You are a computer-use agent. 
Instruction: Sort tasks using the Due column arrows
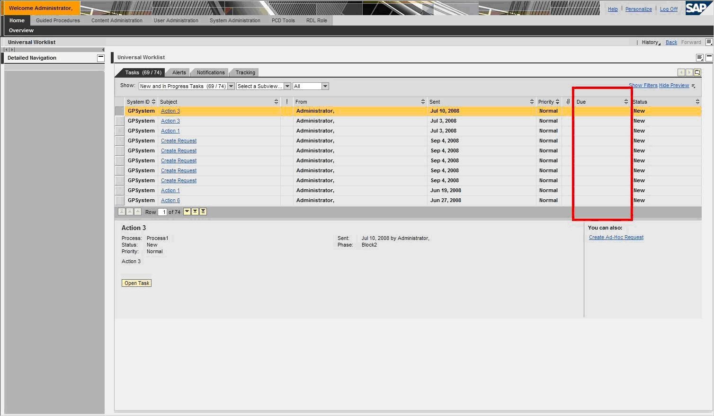point(626,102)
